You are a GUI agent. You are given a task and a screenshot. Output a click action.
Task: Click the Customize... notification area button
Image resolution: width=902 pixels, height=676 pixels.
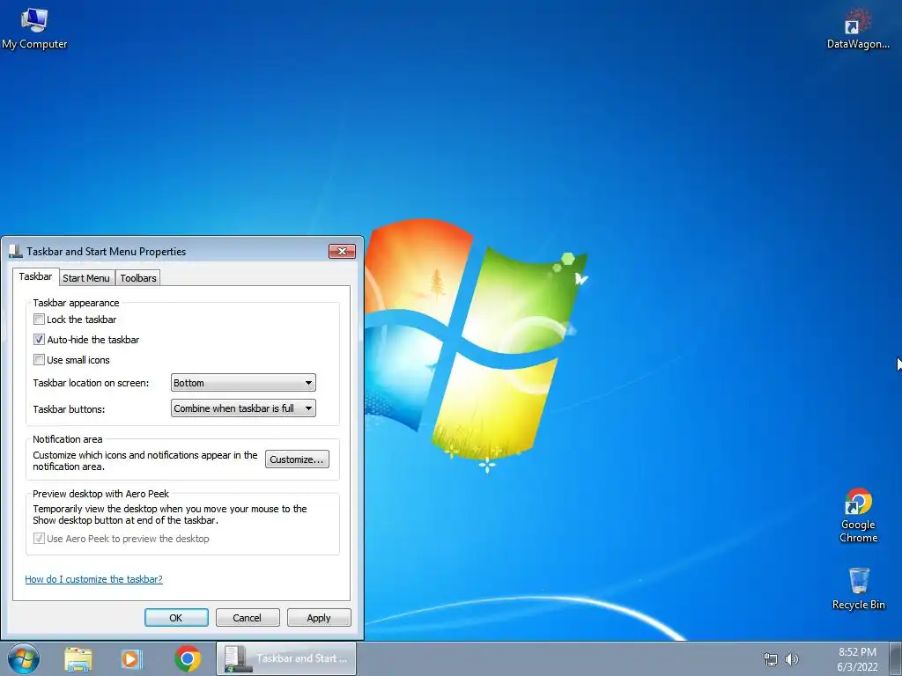click(x=297, y=459)
